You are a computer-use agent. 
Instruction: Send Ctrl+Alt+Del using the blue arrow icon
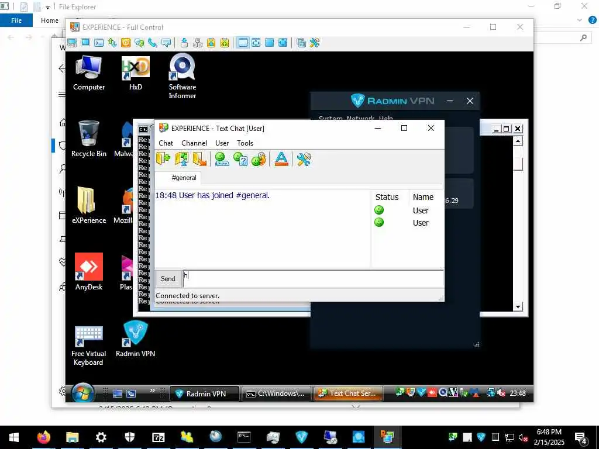pos(184,43)
